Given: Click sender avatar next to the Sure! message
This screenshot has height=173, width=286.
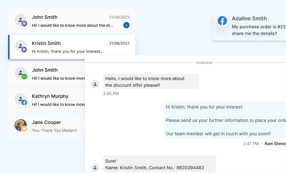Looking at the screenshot, I should [x=95, y=167].
